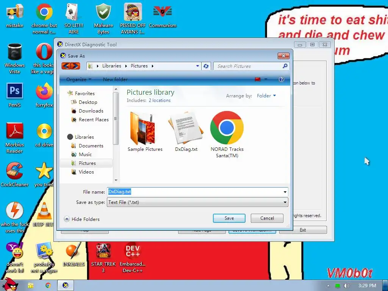Launch Morbius Reader desktop icon
This screenshot has height=291, width=388.
coord(15,138)
